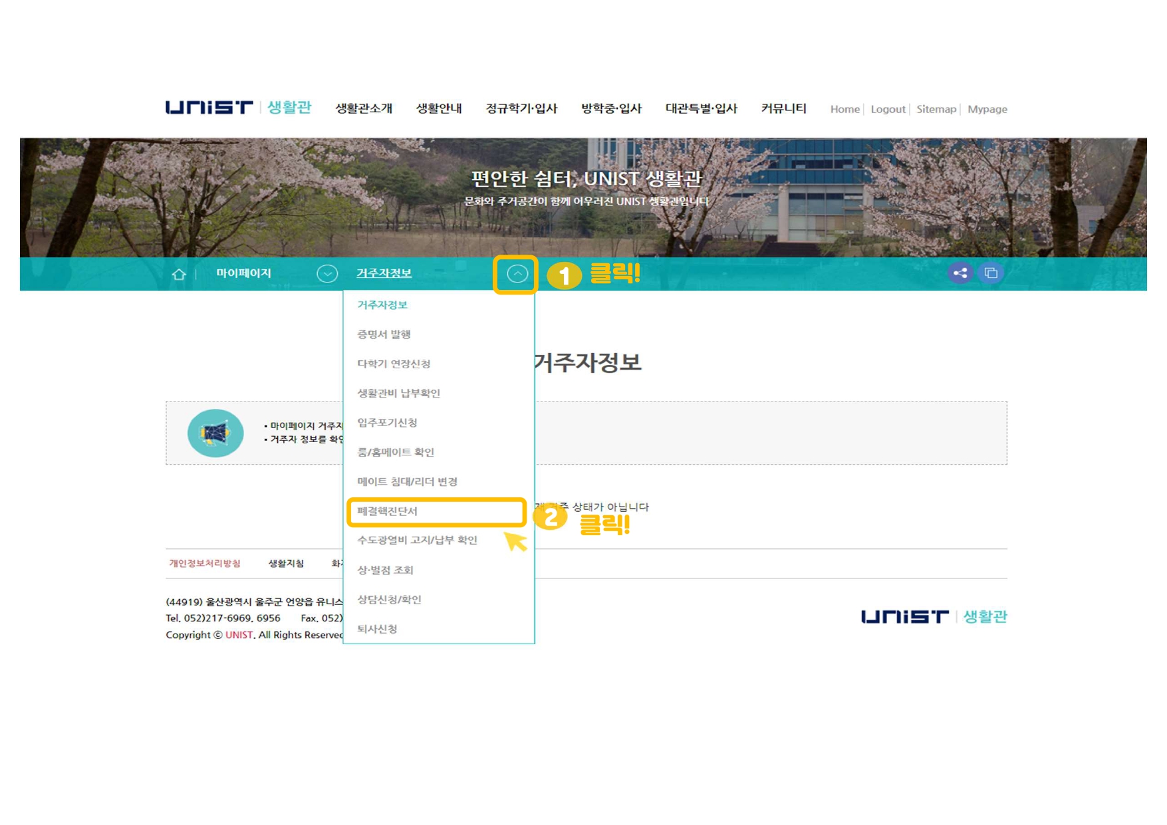Open 룸/홈메이트 확인 menu item
Viewport: 1167px width, 825px height.
coord(396,452)
